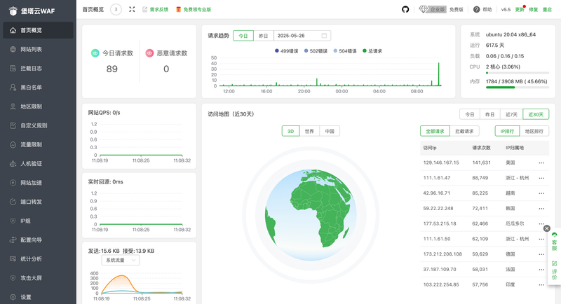Click the 恶意请求数 eye icon

pos(149,53)
